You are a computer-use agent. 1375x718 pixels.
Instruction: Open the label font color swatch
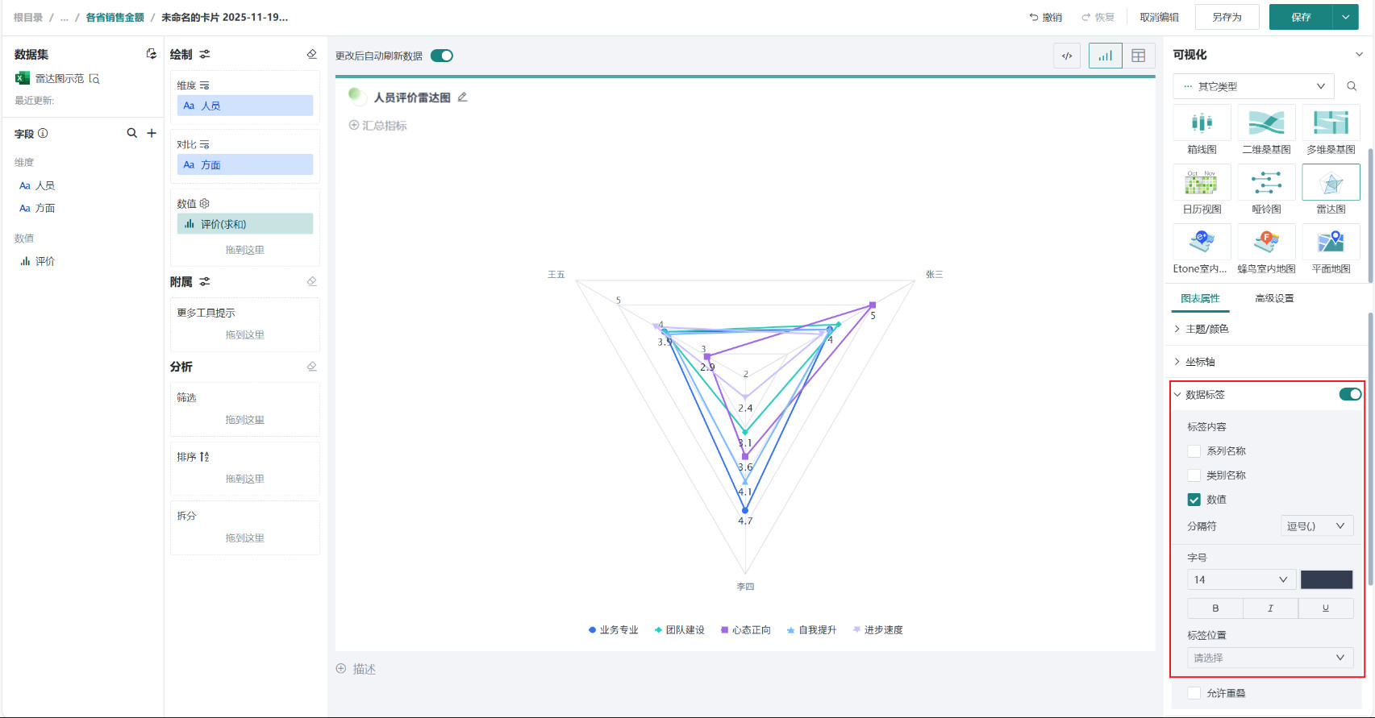pos(1326,579)
